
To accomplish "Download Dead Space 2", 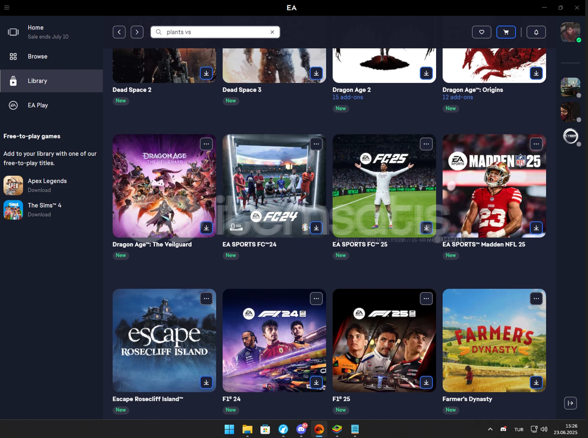I will click(x=206, y=73).
